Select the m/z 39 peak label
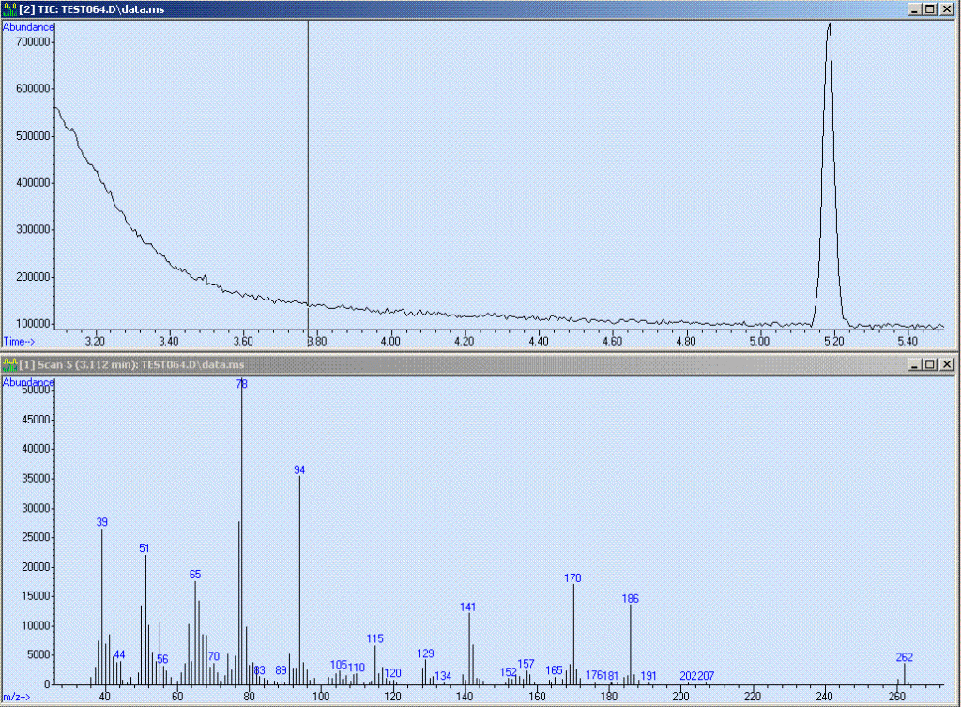Image resolution: width=961 pixels, height=707 pixels. [x=102, y=522]
